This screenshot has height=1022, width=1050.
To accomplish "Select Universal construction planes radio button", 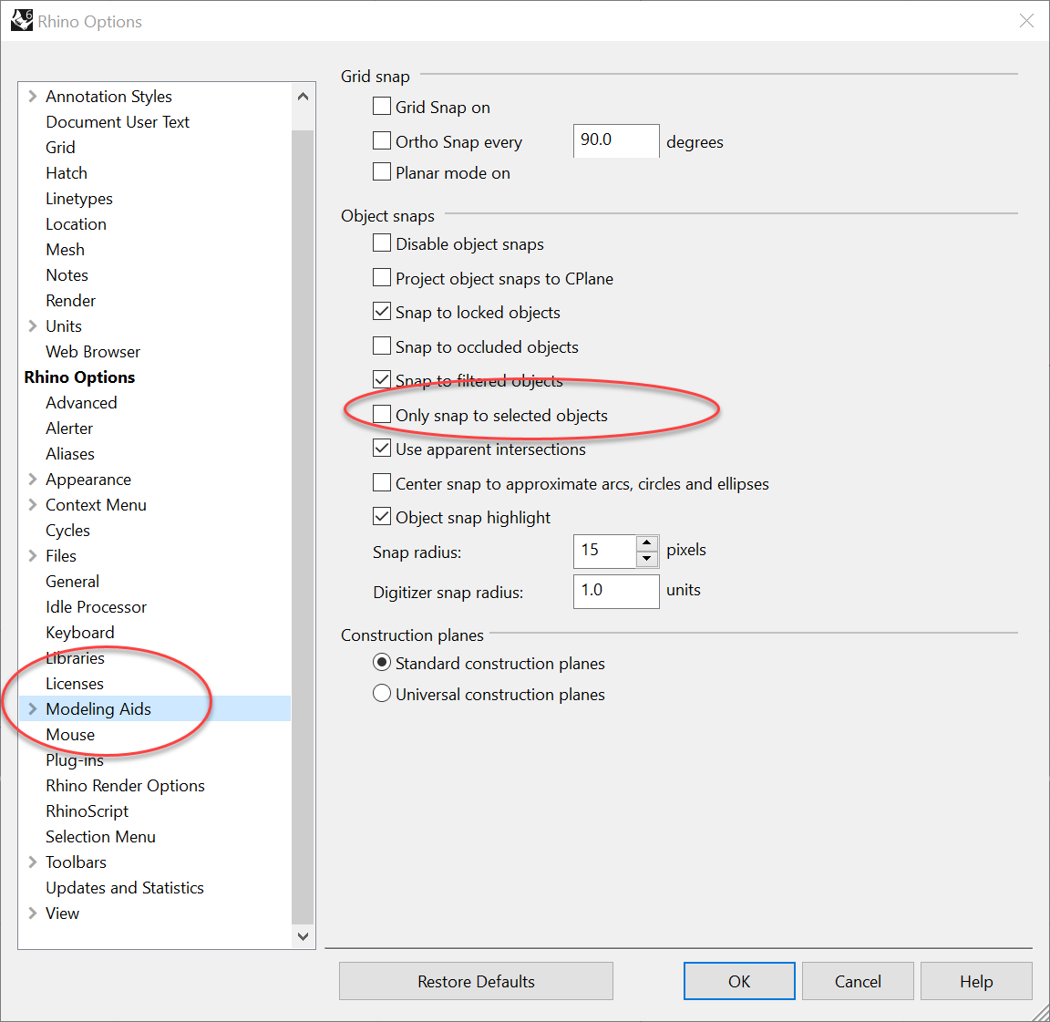I will (382, 693).
